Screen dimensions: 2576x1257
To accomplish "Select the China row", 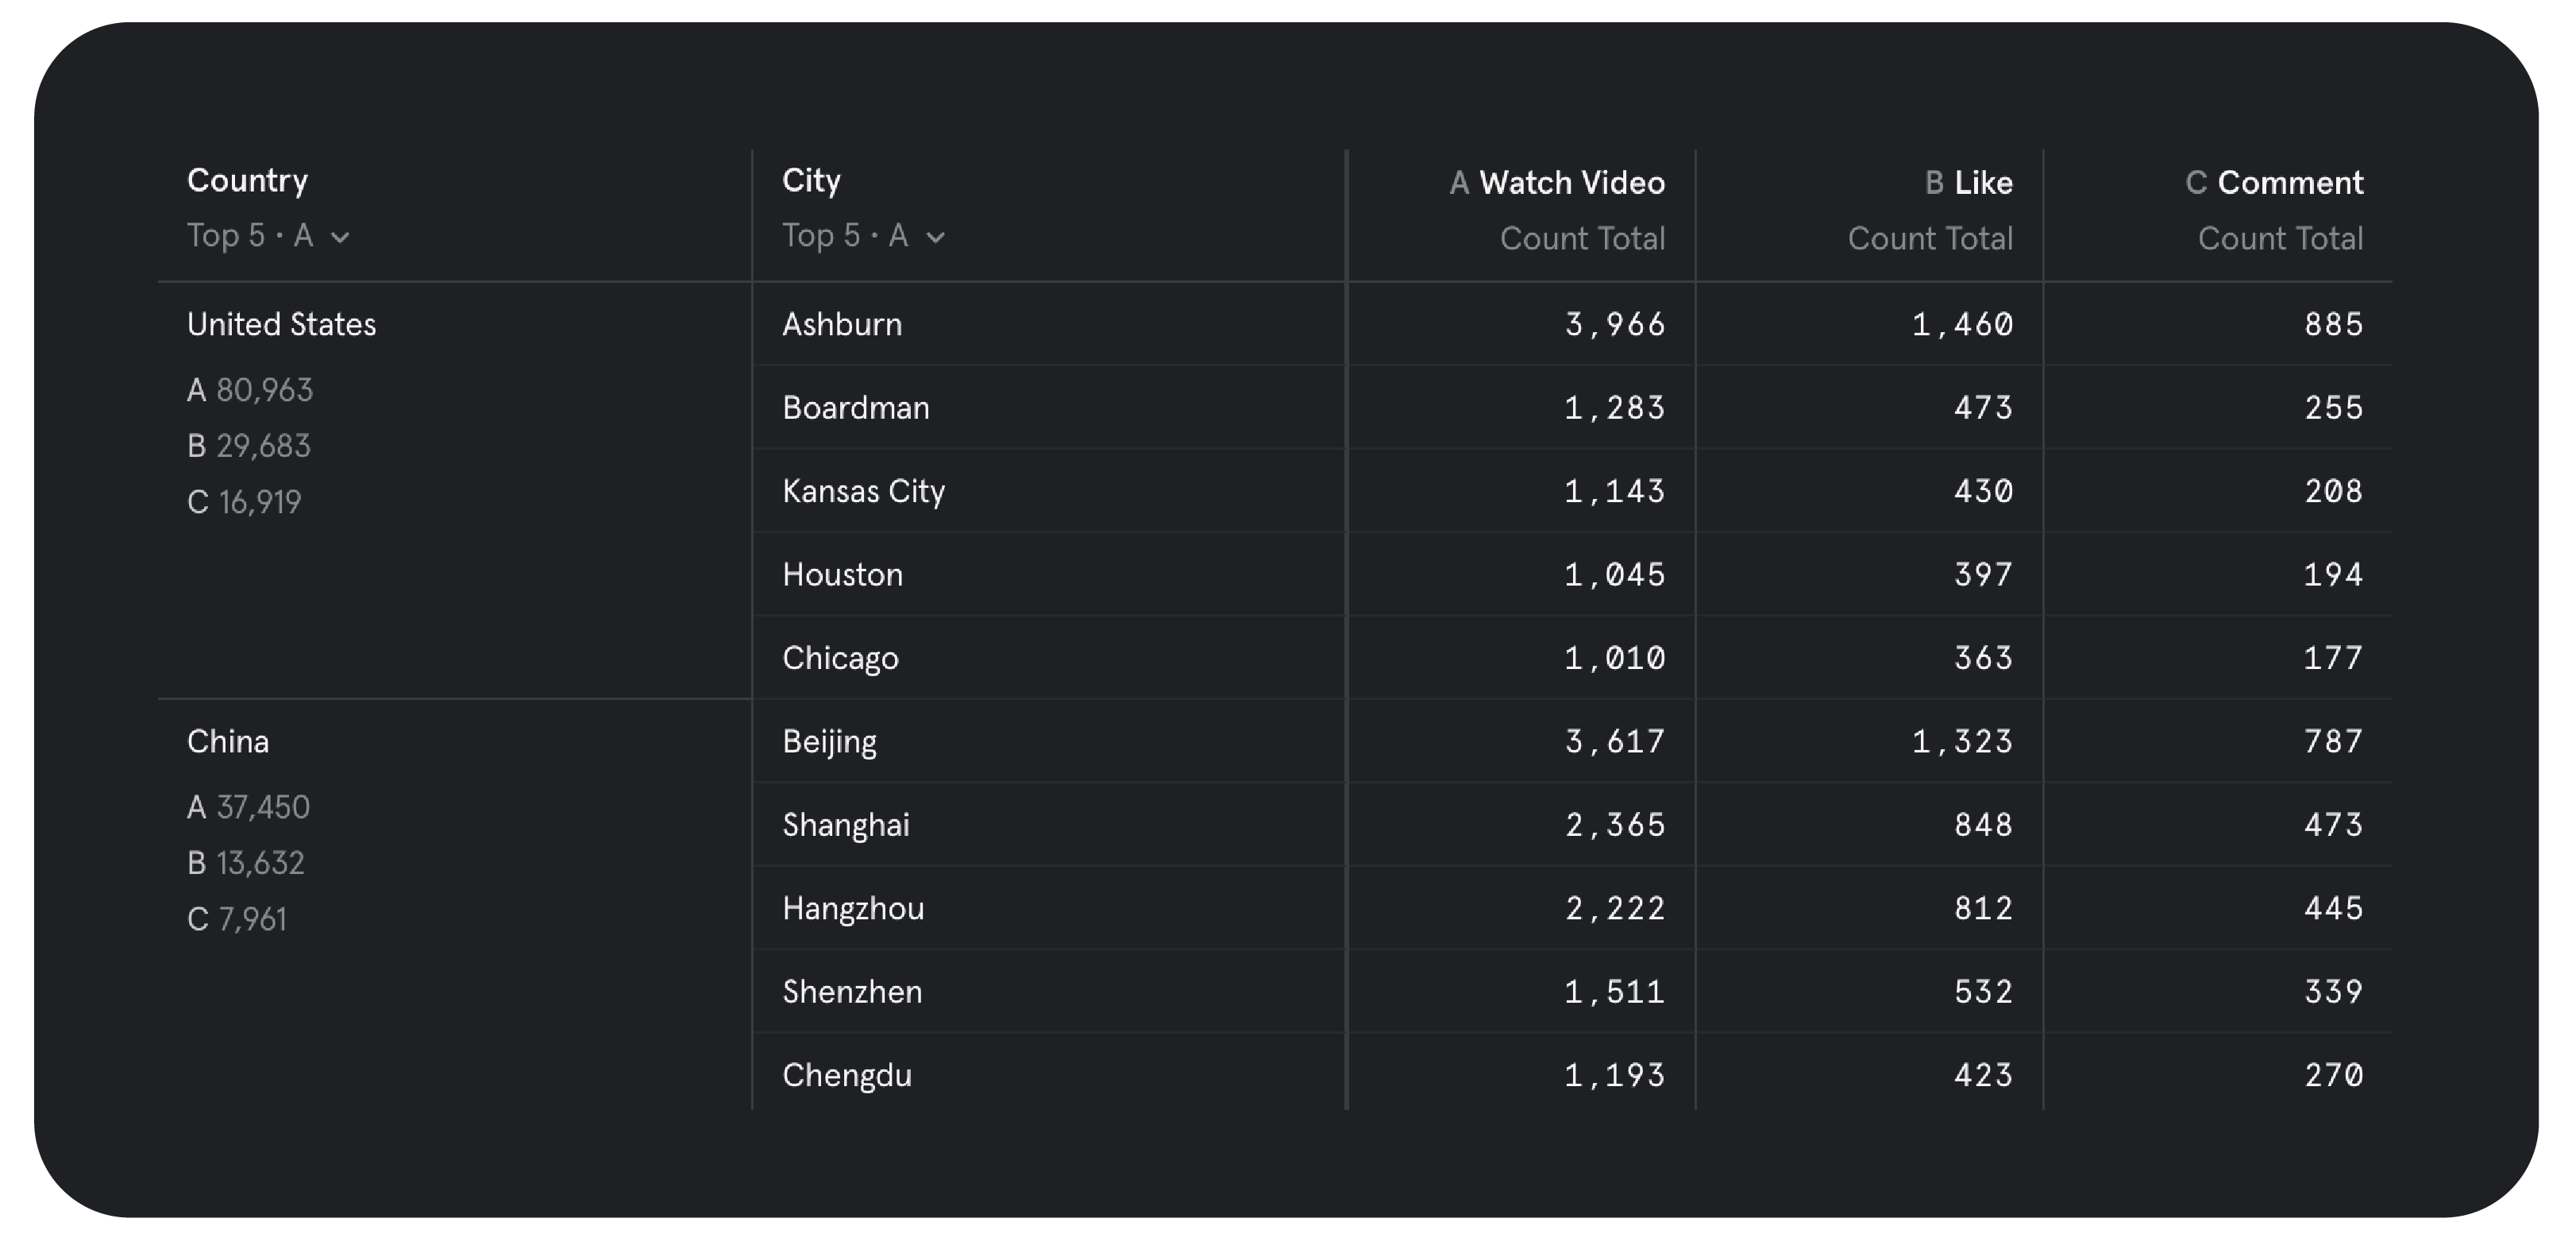I will pos(228,741).
